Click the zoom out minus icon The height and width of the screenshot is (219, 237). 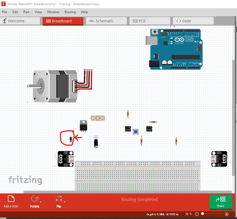[197, 214]
